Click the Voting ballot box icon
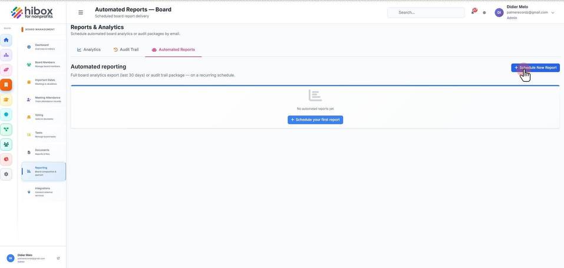Image resolution: width=564 pixels, height=268 pixels. tap(29, 117)
